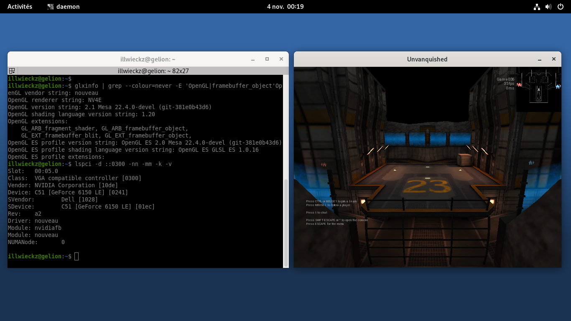
Task: Click the lspci -d ::0300 command line
Action: click(90, 164)
